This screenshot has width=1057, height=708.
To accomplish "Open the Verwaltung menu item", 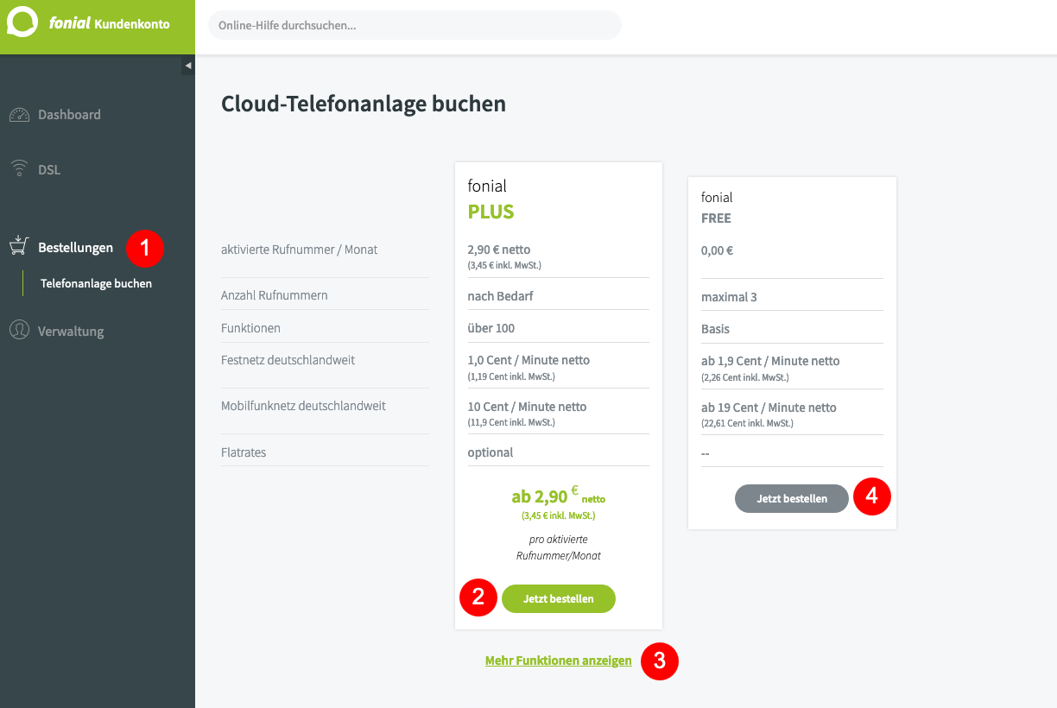I will pyautogui.click(x=71, y=332).
